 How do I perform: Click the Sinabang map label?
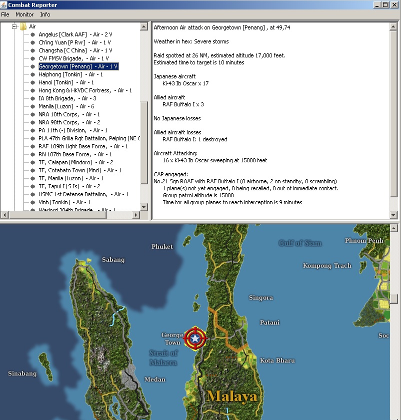22,374
